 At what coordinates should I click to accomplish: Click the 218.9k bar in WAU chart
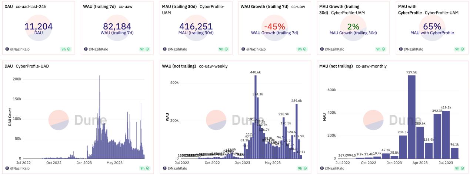[x=284, y=138]
